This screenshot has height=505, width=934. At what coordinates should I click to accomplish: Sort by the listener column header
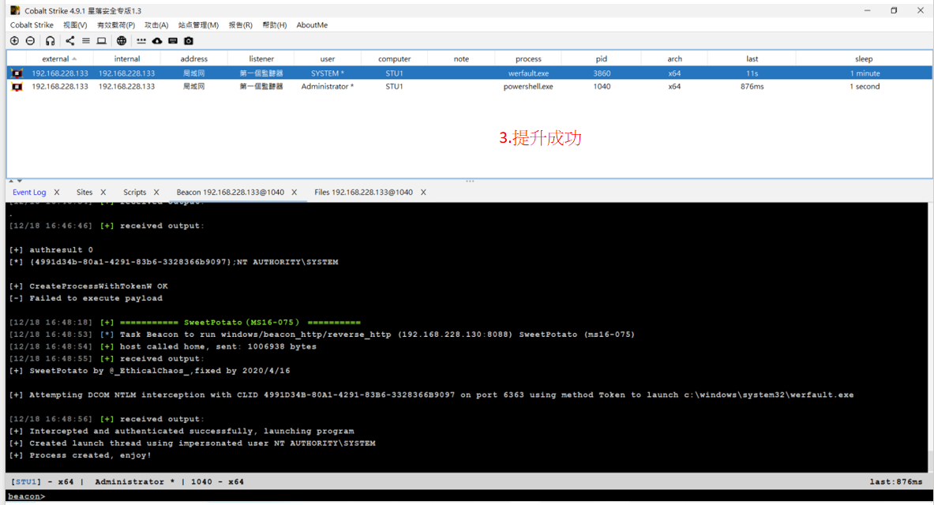(x=261, y=59)
